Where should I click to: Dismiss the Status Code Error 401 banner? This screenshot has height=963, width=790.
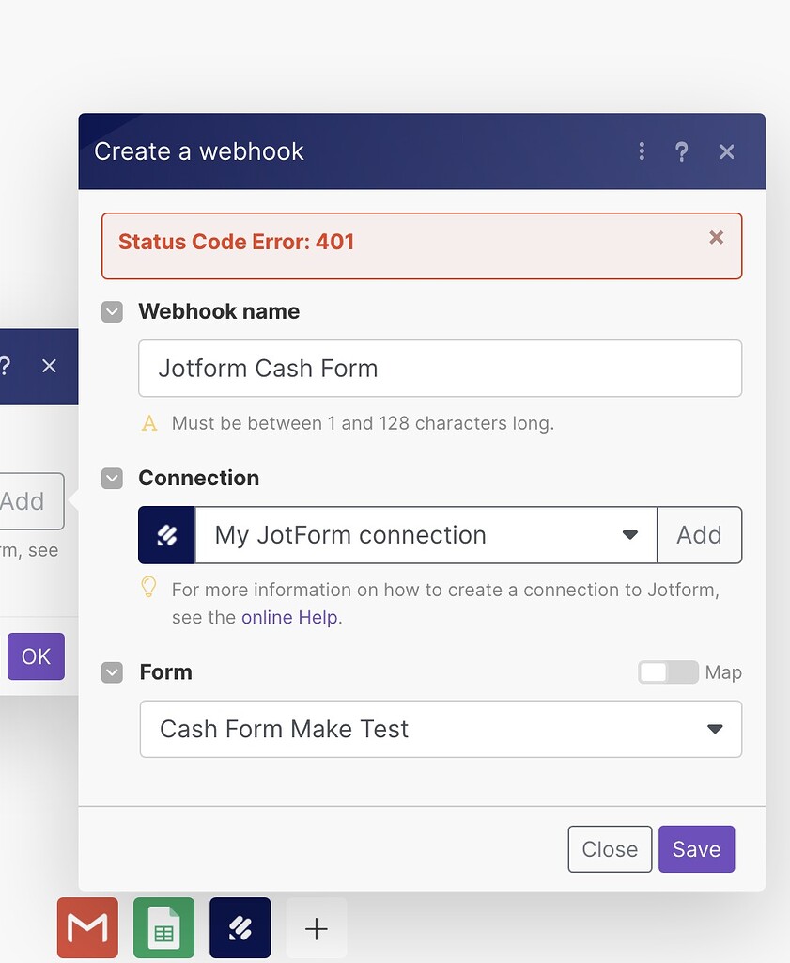click(717, 237)
